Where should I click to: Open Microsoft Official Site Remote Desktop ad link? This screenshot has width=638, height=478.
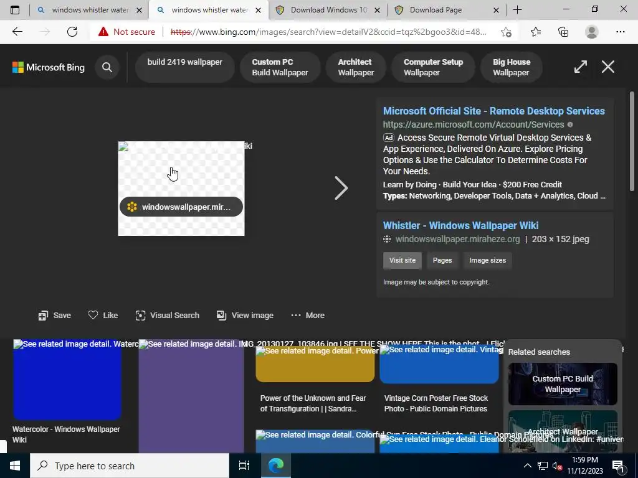pyautogui.click(x=493, y=111)
